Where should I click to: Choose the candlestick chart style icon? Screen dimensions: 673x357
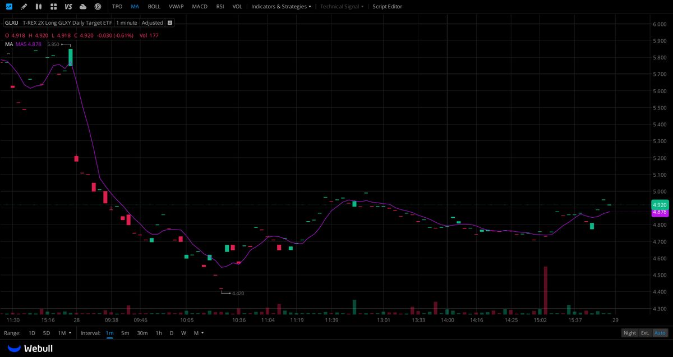(x=38, y=7)
